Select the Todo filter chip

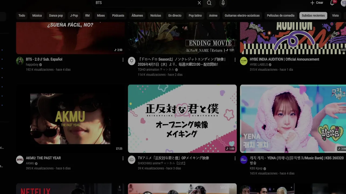(22, 16)
